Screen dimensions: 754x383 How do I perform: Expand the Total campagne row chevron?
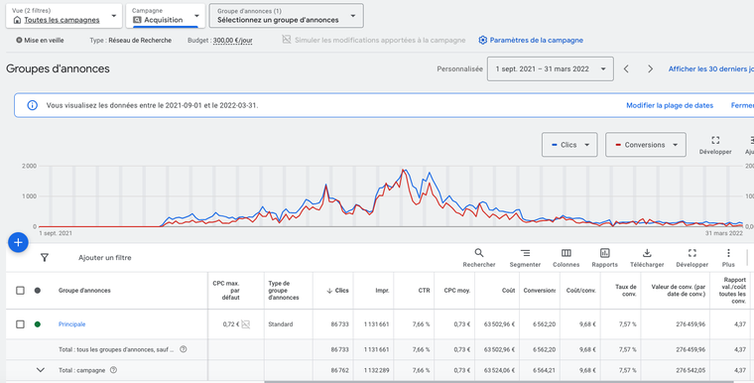point(41,370)
